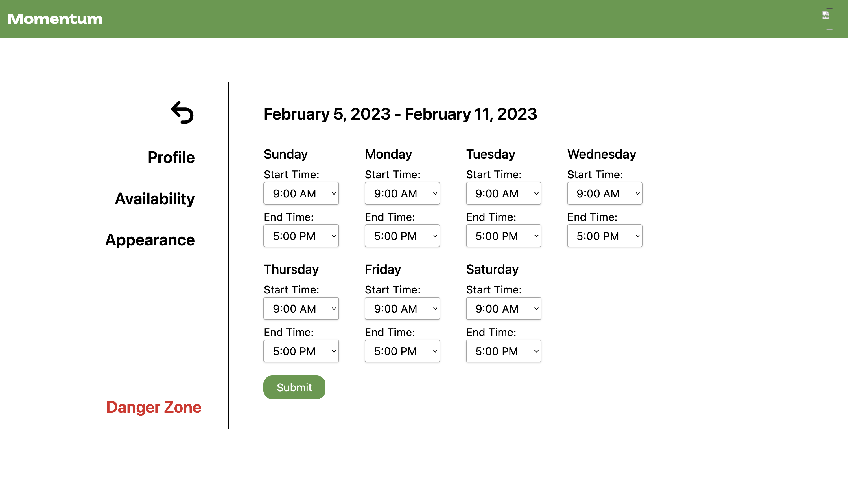Expand Monday End Time dropdown
Image resolution: width=848 pixels, height=477 pixels.
(402, 236)
